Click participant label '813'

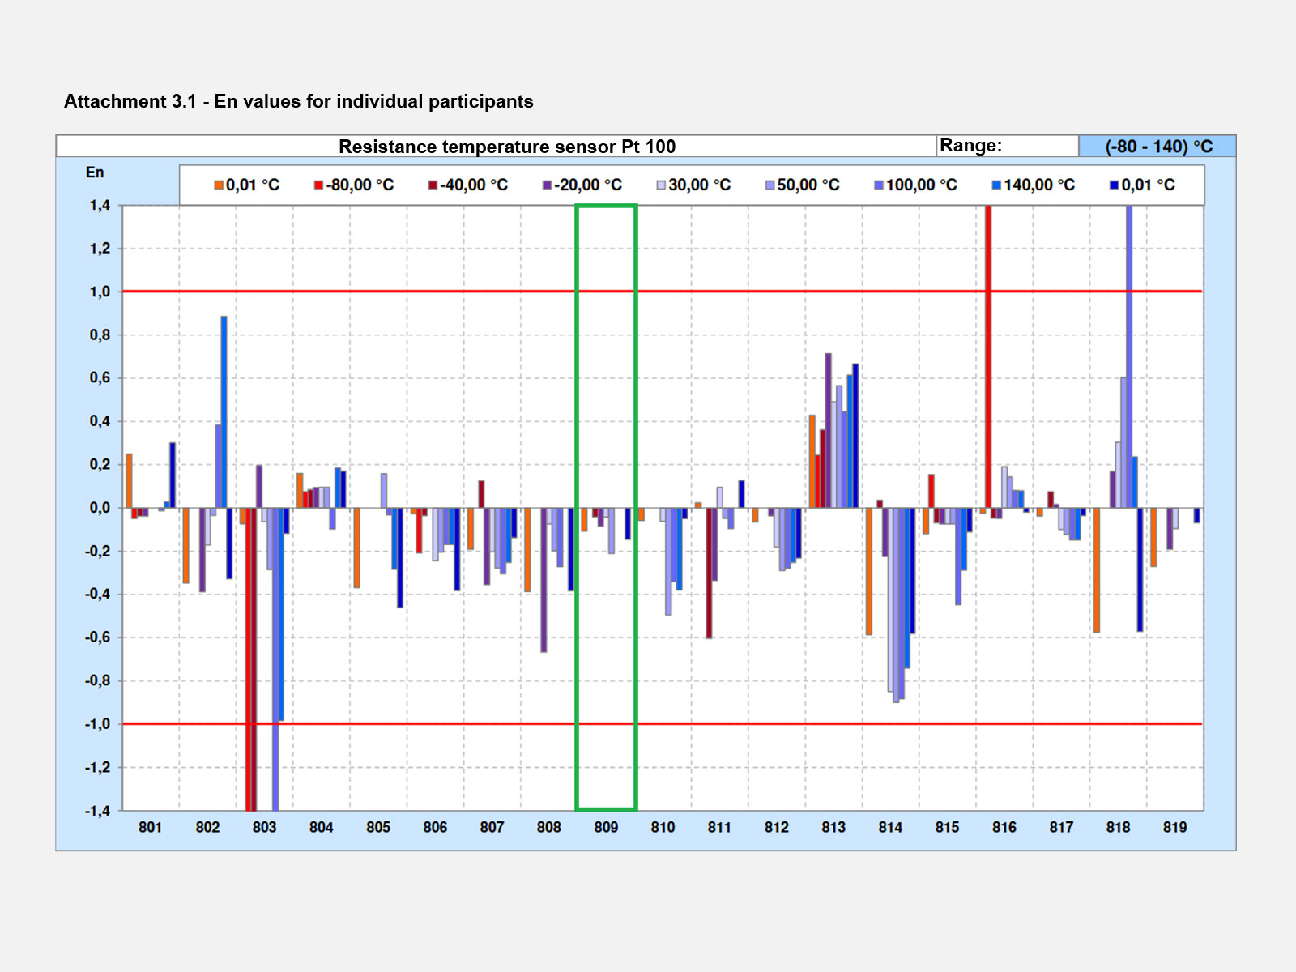[833, 827]
